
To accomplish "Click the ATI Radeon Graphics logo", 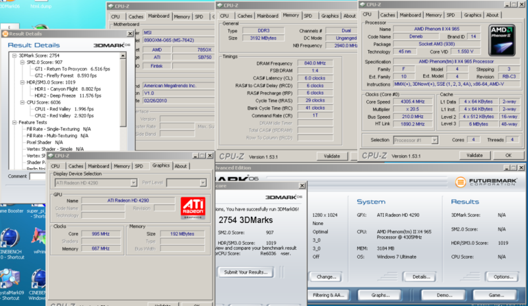I will click(193, 208).
